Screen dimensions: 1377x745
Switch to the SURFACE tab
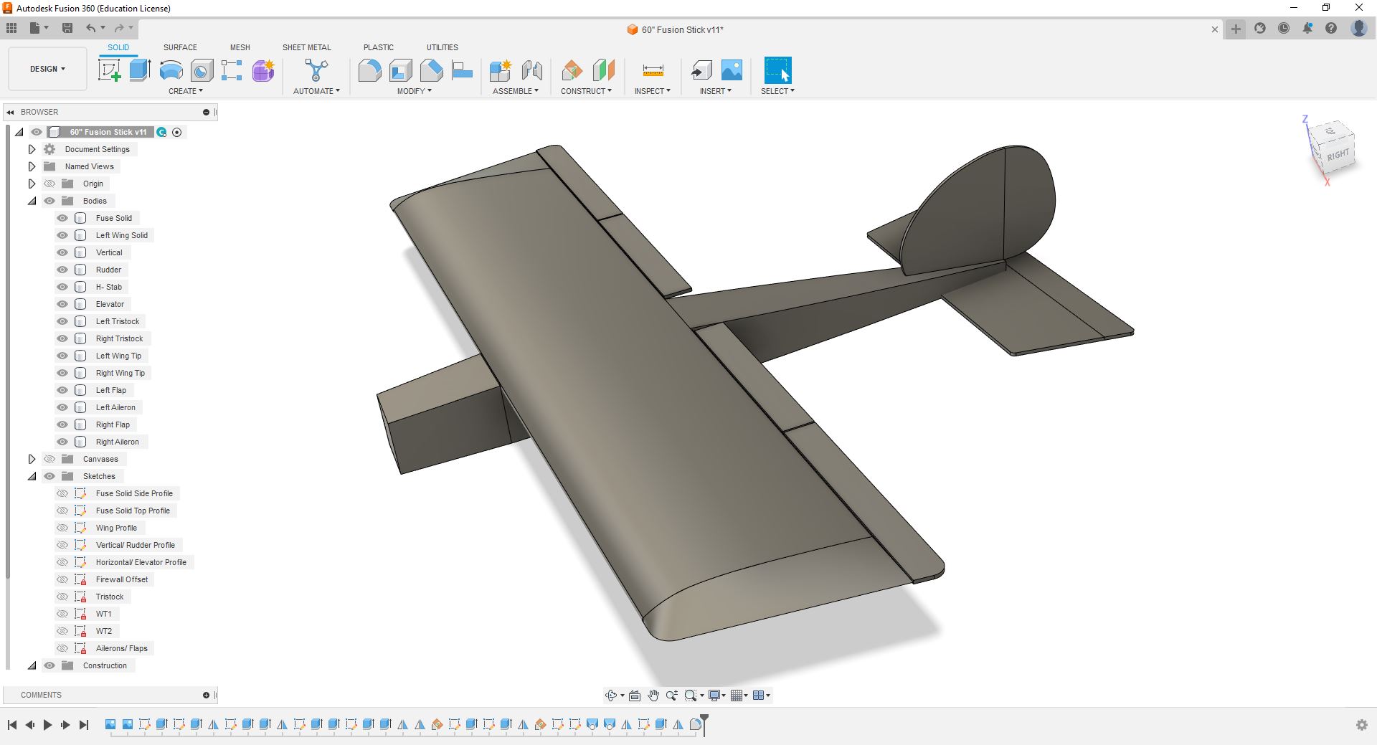[x=180, y=47]
